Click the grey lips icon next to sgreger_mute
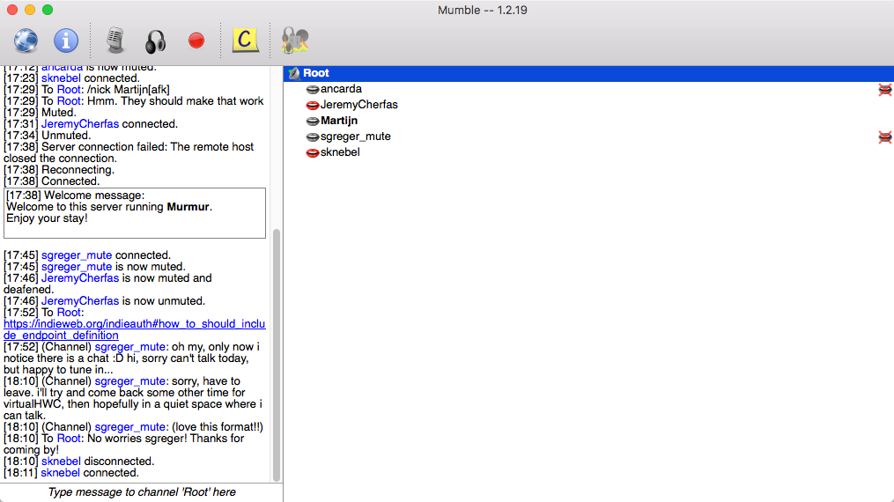894x502 pixels. (313, 137)
